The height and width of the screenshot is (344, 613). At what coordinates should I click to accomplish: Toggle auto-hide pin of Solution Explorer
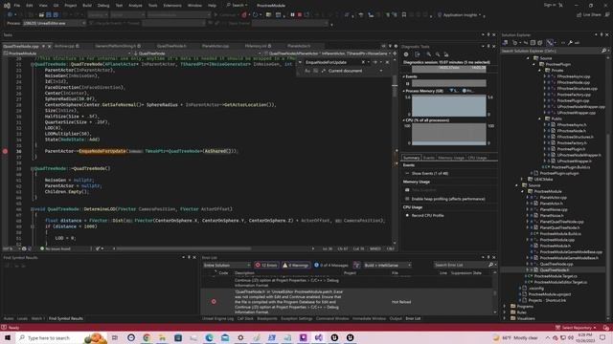[x=602, y=34]
